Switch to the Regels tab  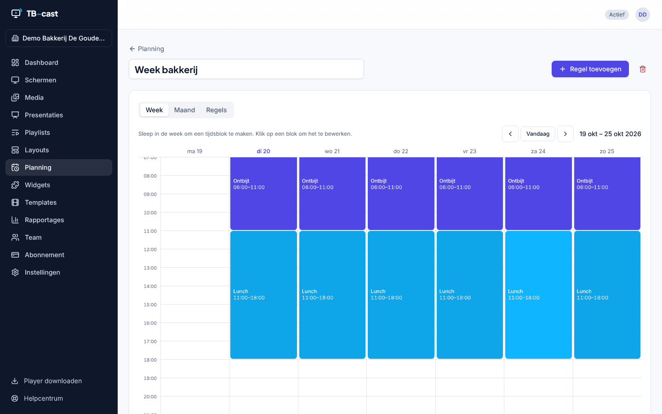point(217,110)
